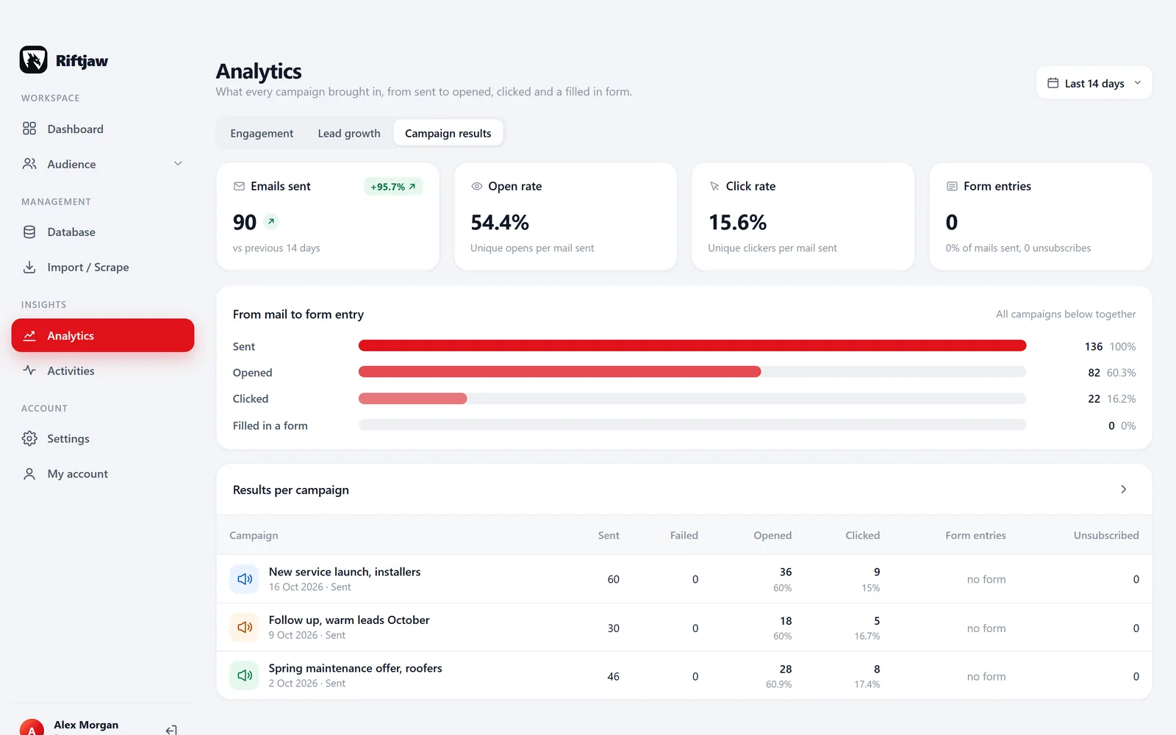Click the Alex Morgan user name
Image resolution: width=1176 pixels, height=735 pixels.
[86, 725]
